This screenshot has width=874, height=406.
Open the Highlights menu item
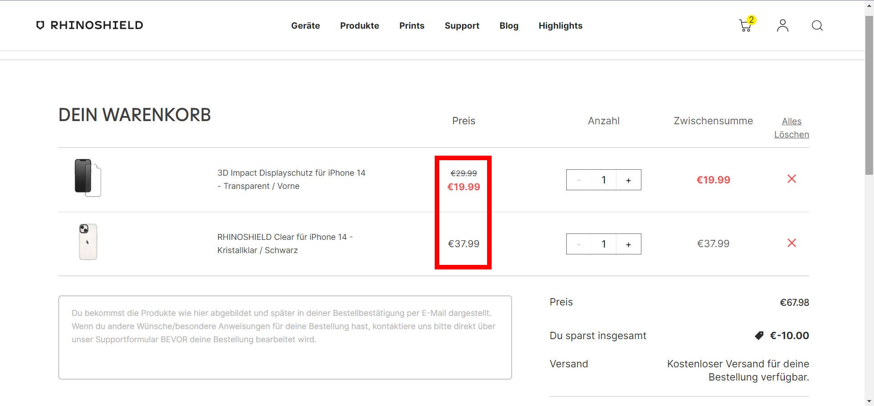click(x=560, y=25)
